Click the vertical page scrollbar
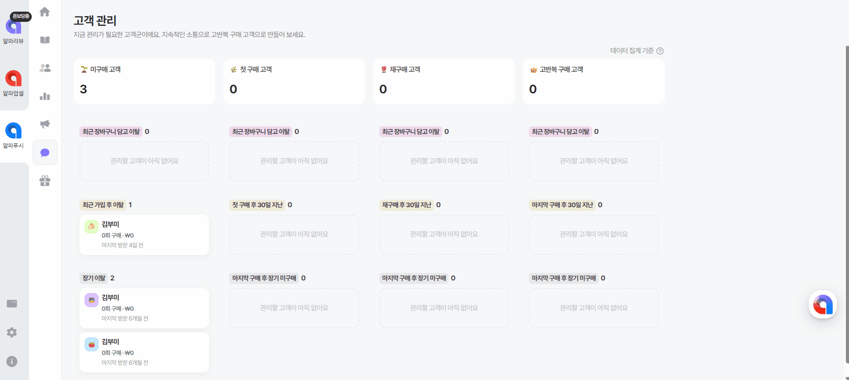The width and height of the screenshot is (849, 380). click(x=847, y=201)
